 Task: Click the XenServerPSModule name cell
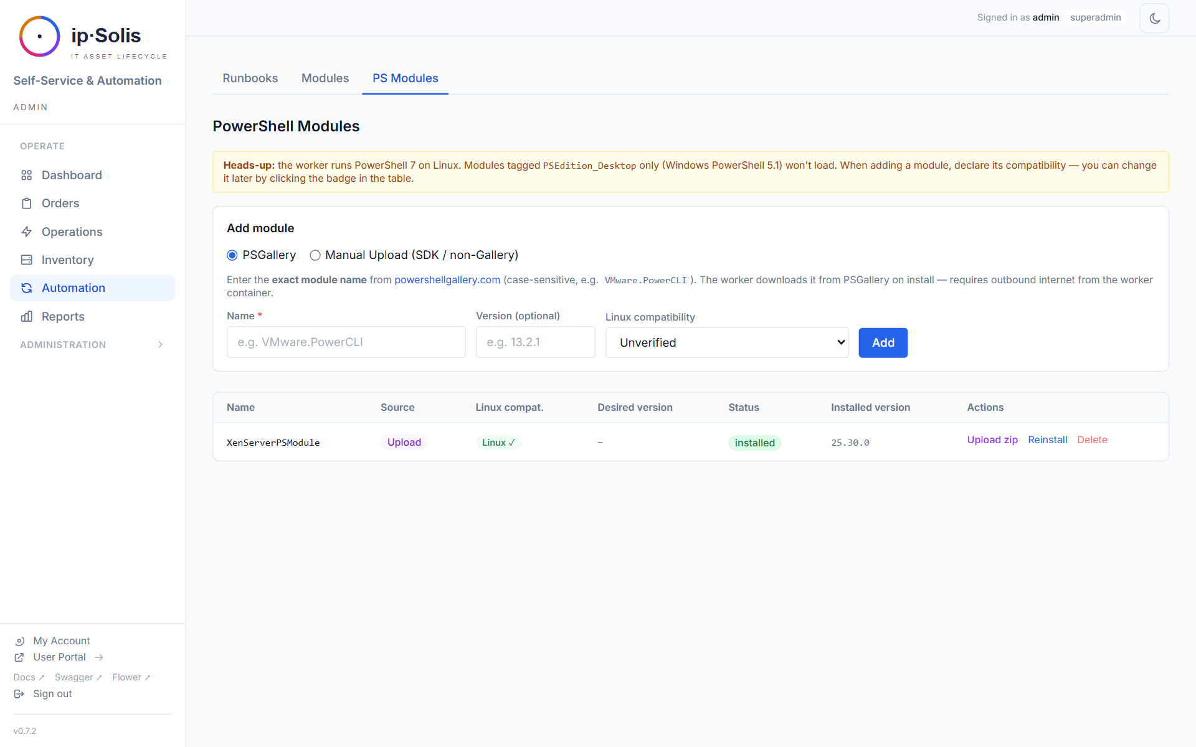click(273, 443)
